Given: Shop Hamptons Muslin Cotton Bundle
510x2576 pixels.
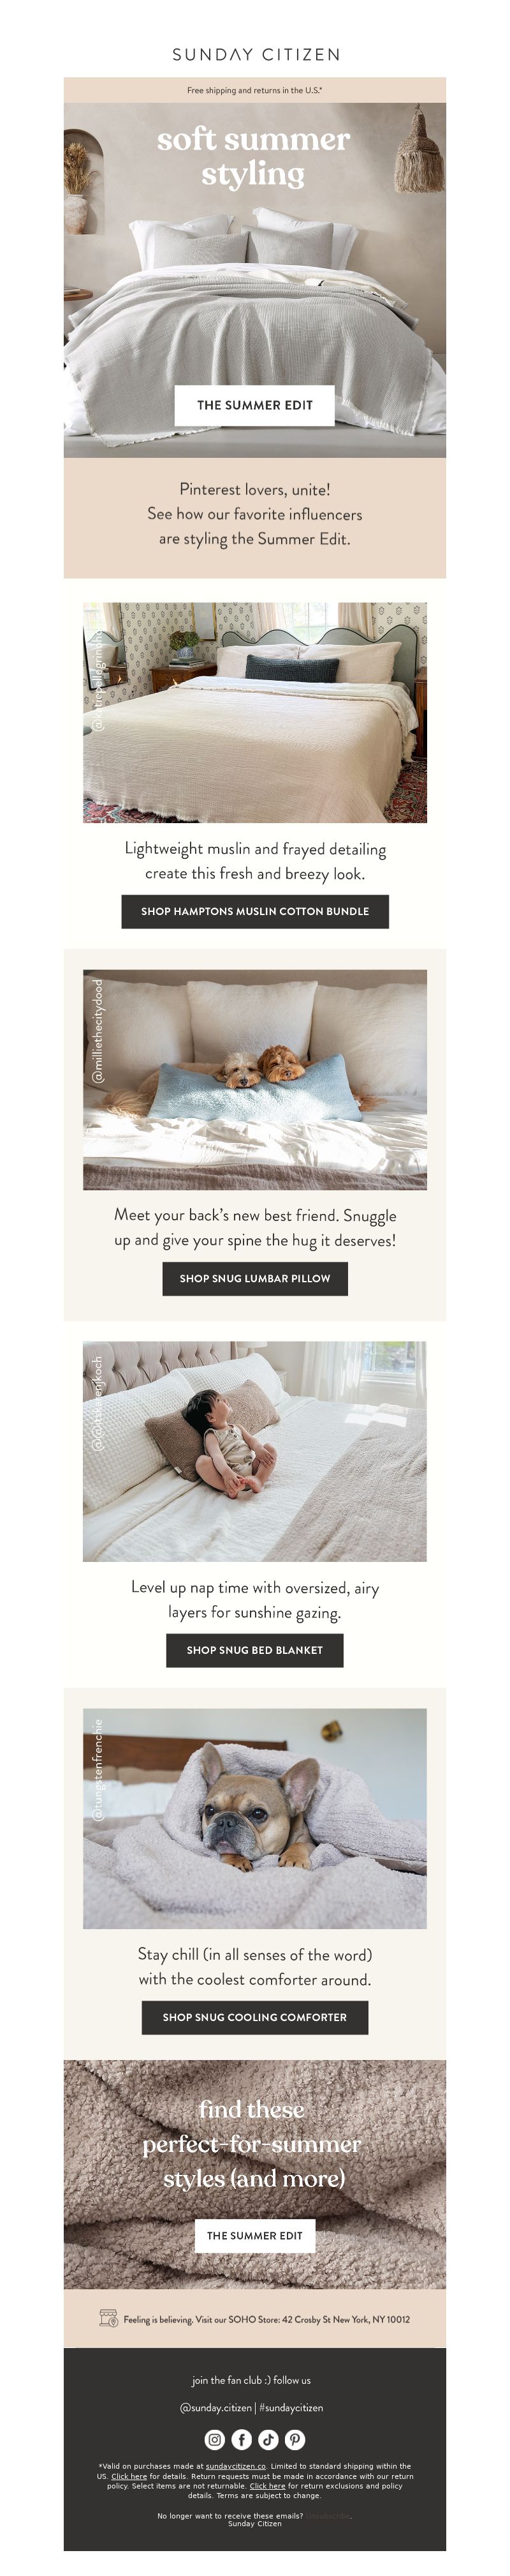Looking at the screenshot, I should tap(254, 911).
